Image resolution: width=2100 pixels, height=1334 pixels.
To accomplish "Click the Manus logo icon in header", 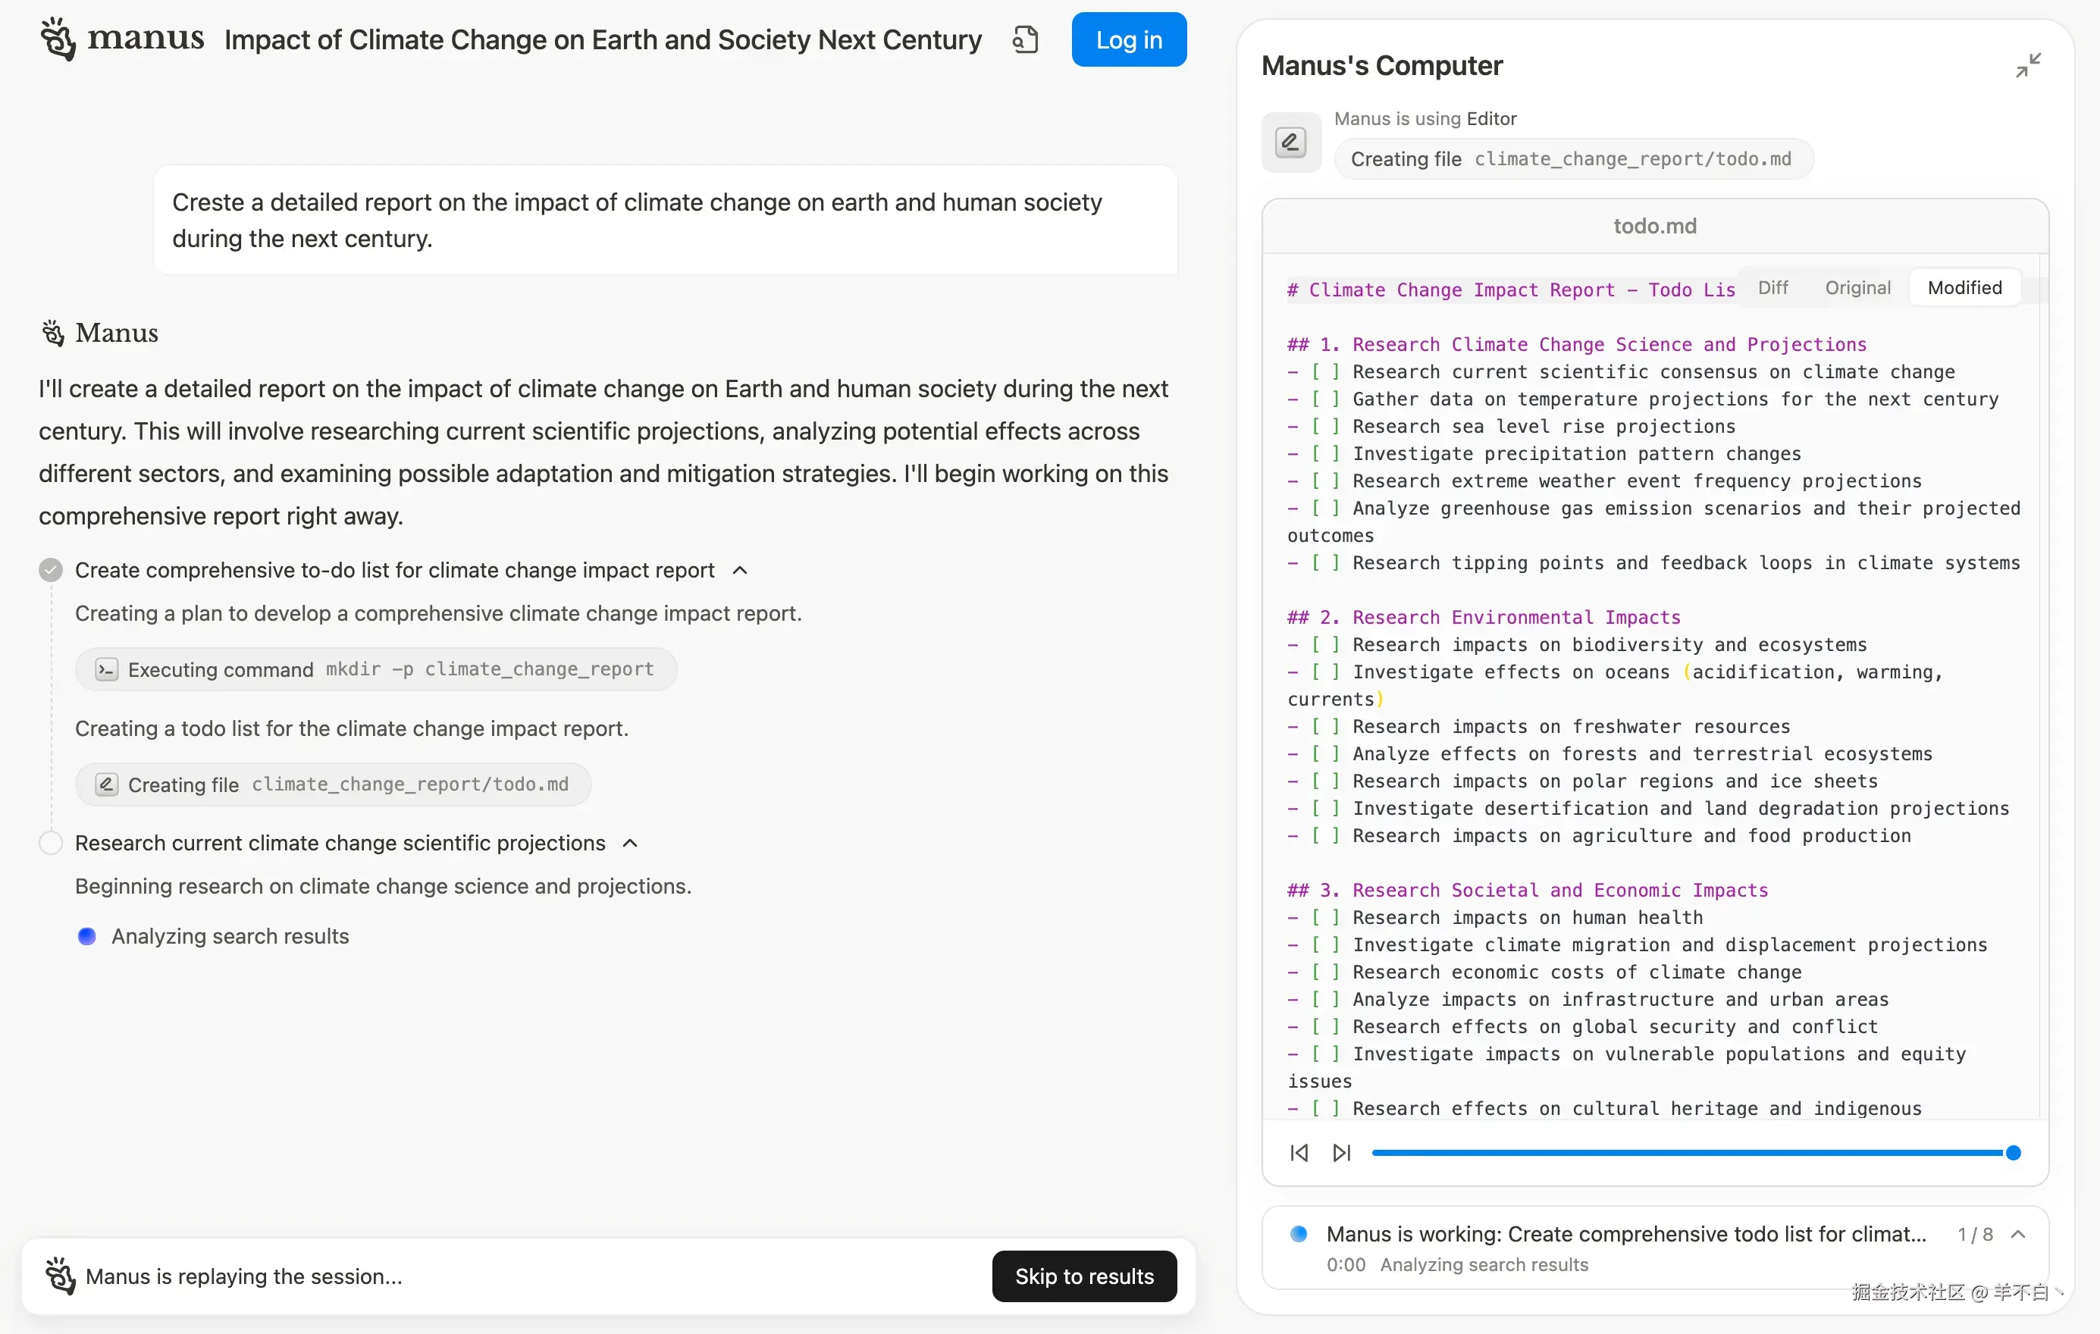I will [58, 39].
